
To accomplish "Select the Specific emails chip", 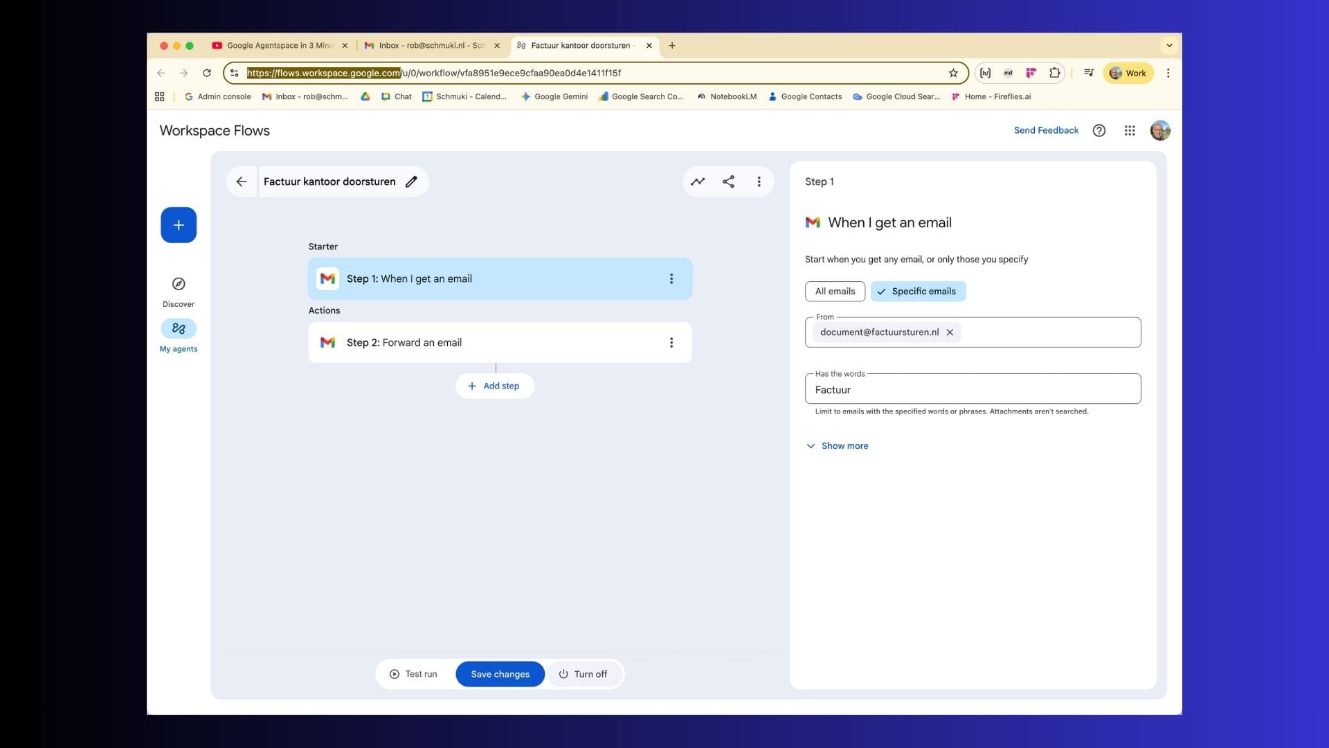I will pyautogui.click(x=918, y=292).
